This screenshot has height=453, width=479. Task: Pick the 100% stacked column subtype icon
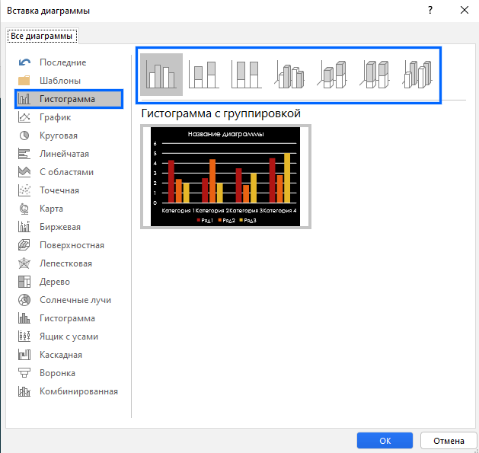click(247, 75)
